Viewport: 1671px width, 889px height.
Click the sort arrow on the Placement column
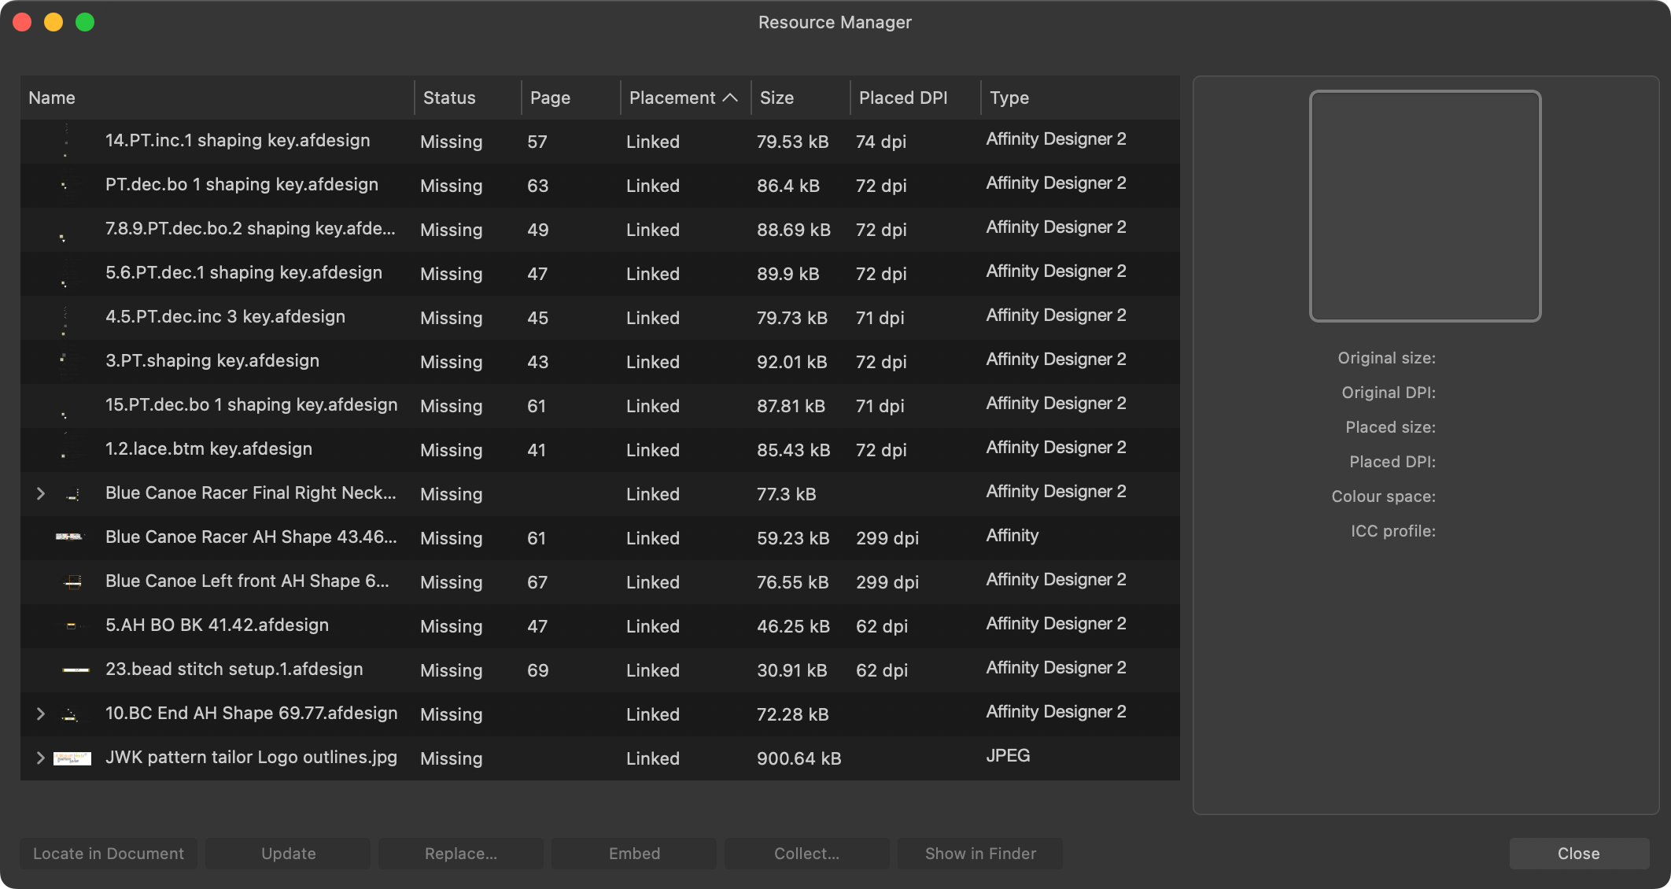coord(732,98)
